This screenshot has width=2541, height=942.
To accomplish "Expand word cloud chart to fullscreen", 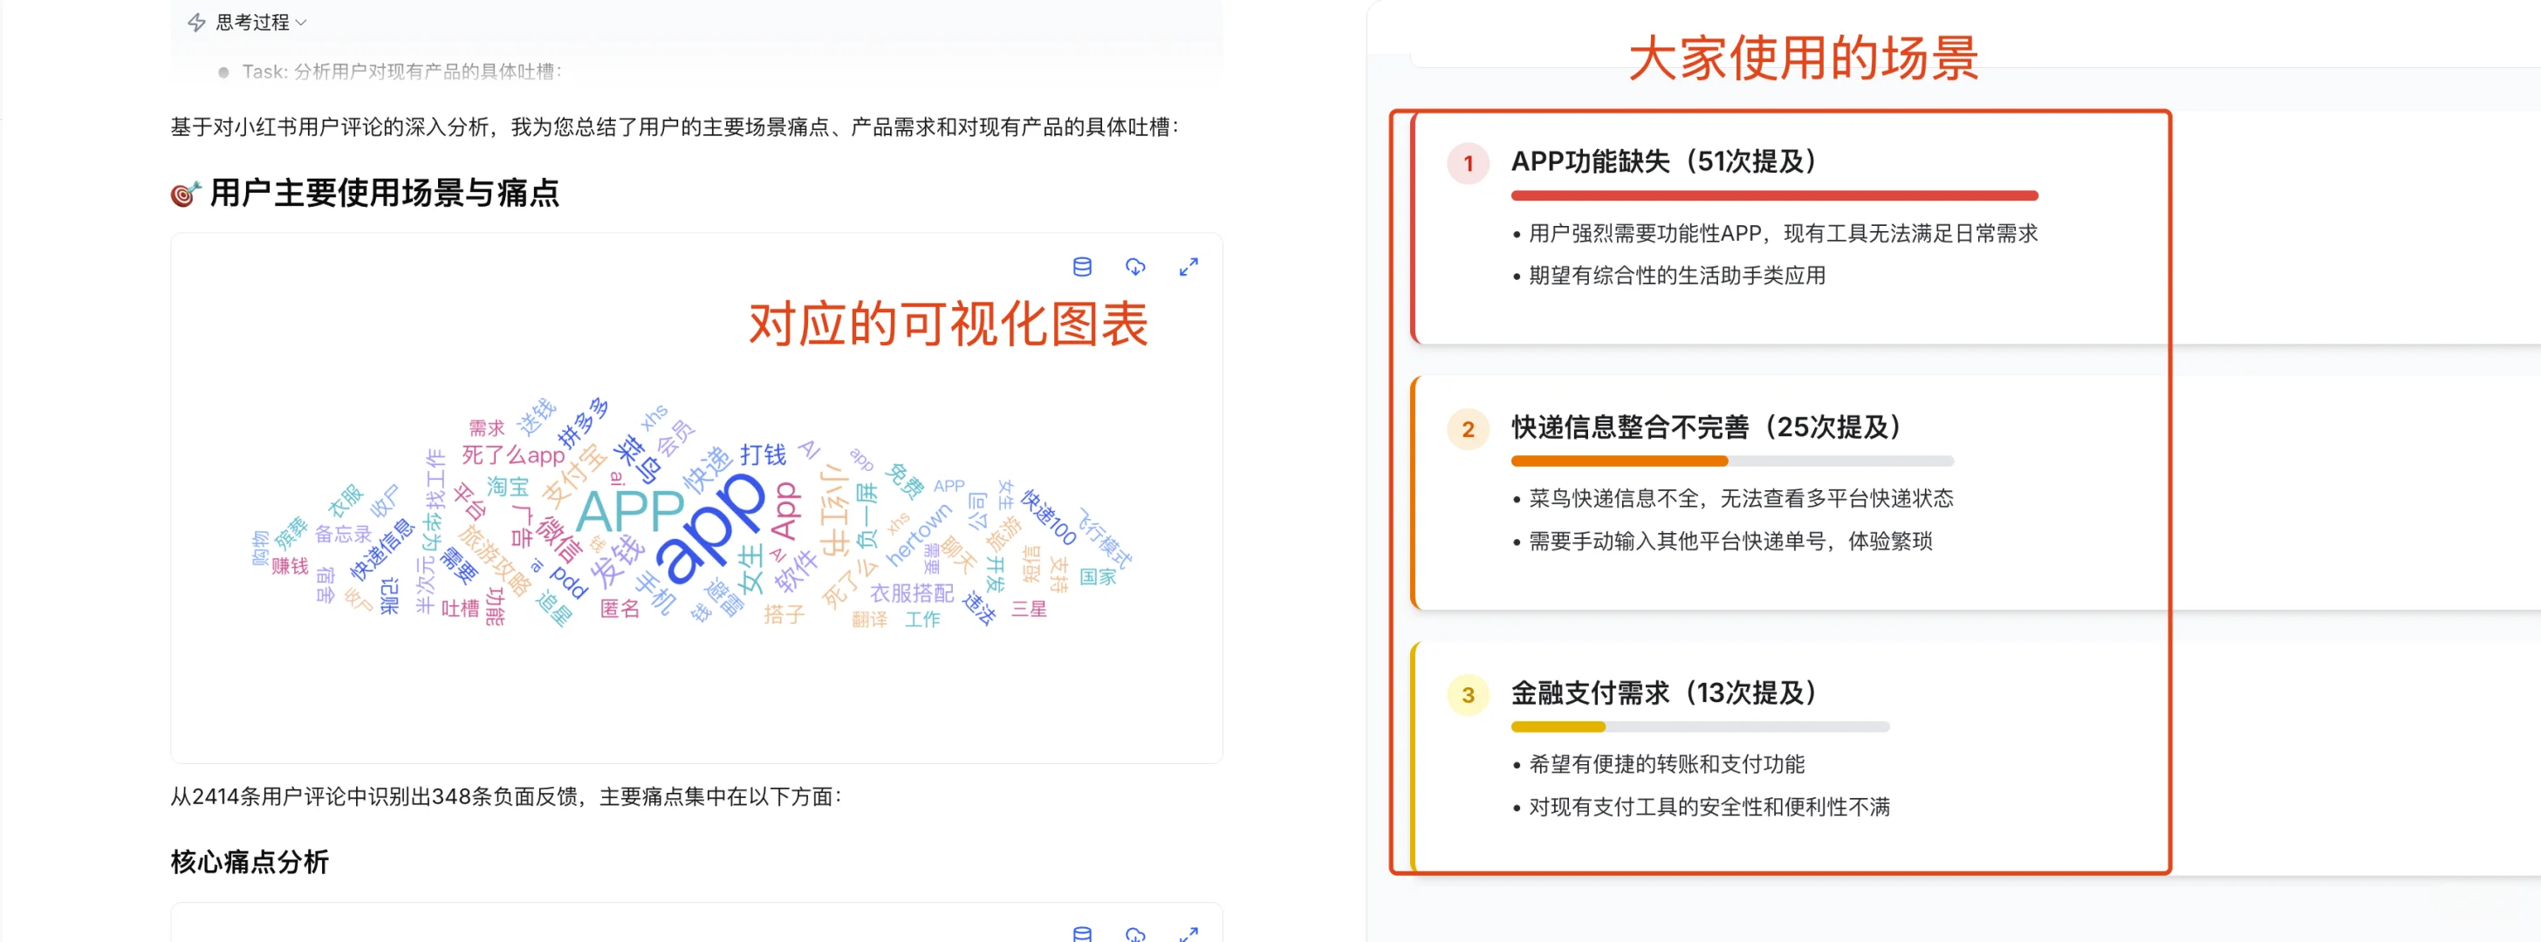I will (x=1188, y=266).
